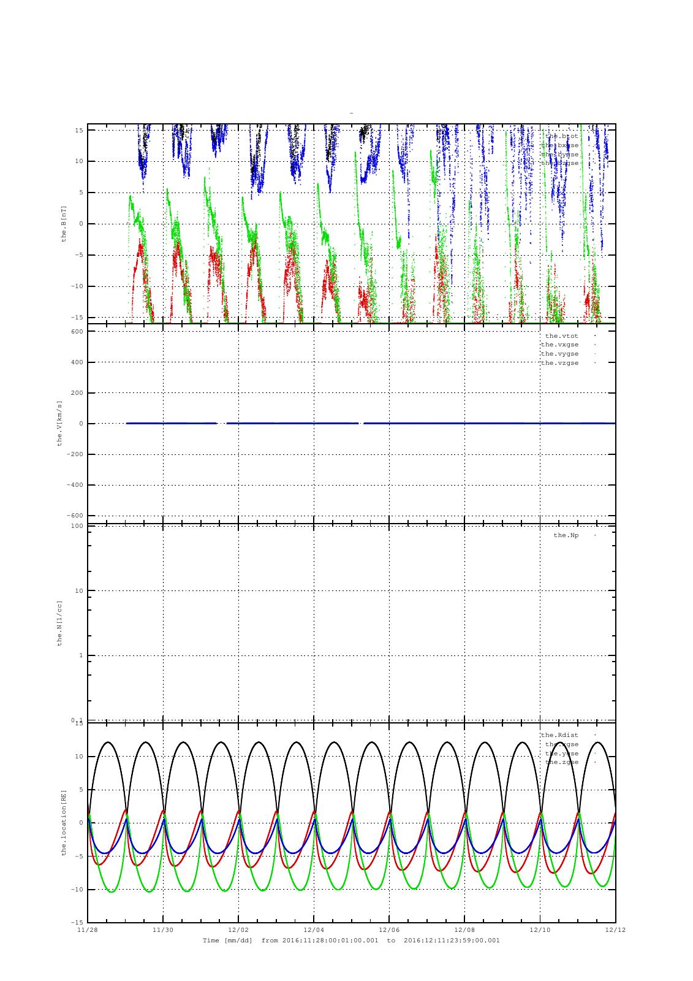Click the 5 tick on the.location[RE] axis

(x=81, y=790)
